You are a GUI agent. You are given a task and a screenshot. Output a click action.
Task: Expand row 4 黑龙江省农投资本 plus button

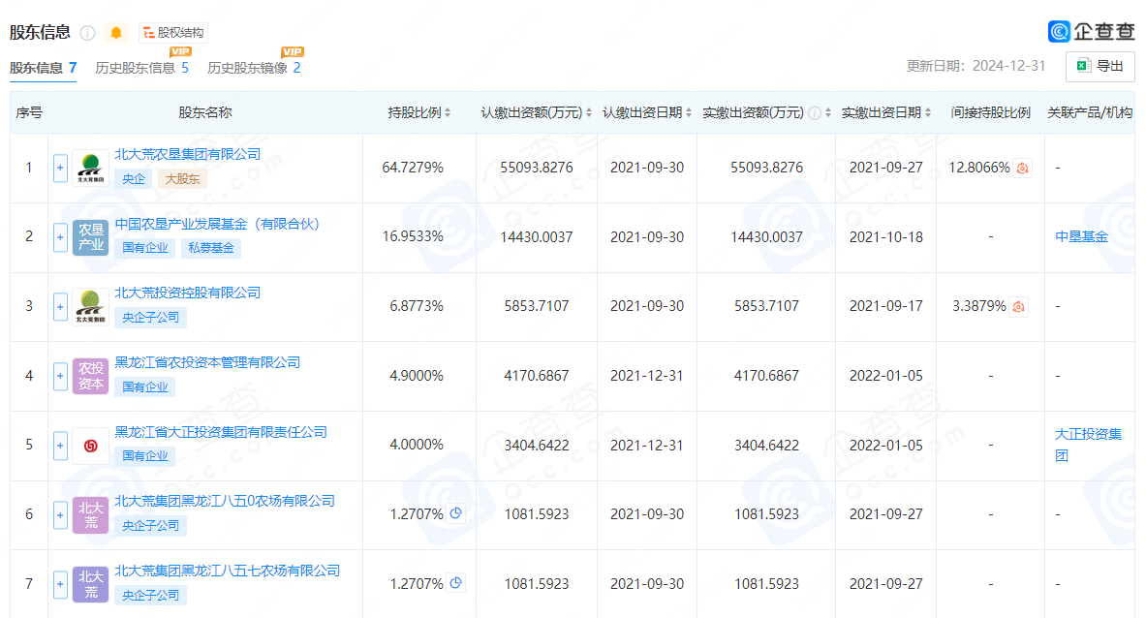click(x=60, y=376)
